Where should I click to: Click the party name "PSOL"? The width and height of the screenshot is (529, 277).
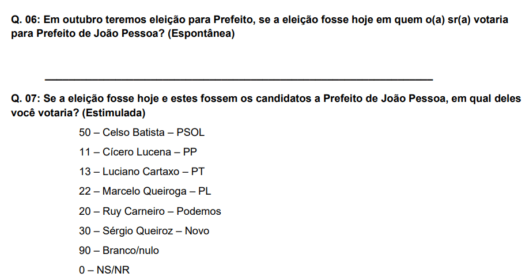click(x=191, y=132)
